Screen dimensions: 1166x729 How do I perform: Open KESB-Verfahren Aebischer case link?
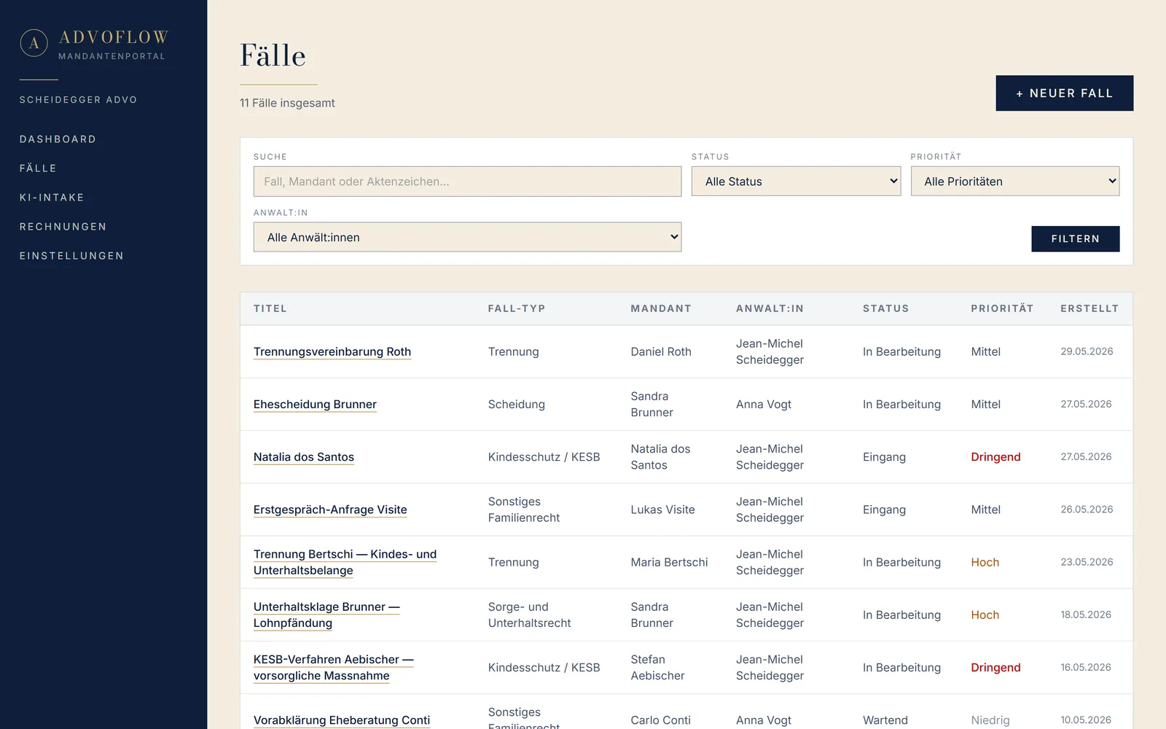click(333, 667)
